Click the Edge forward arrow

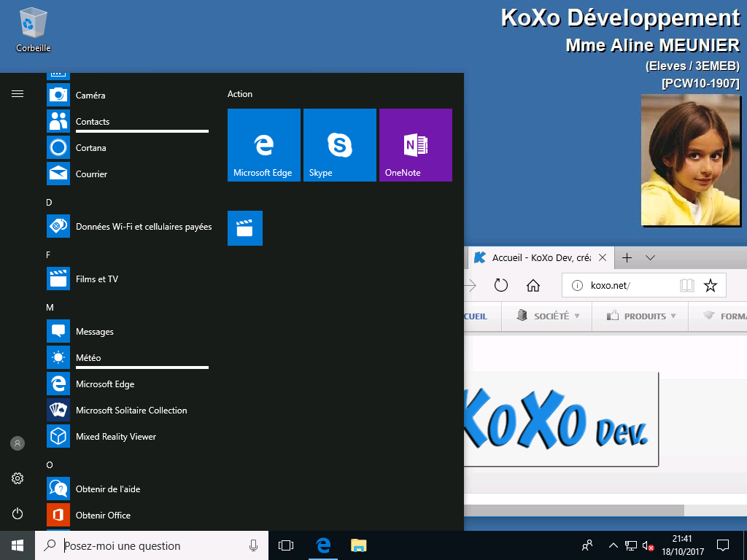click(x=471, y=285)
